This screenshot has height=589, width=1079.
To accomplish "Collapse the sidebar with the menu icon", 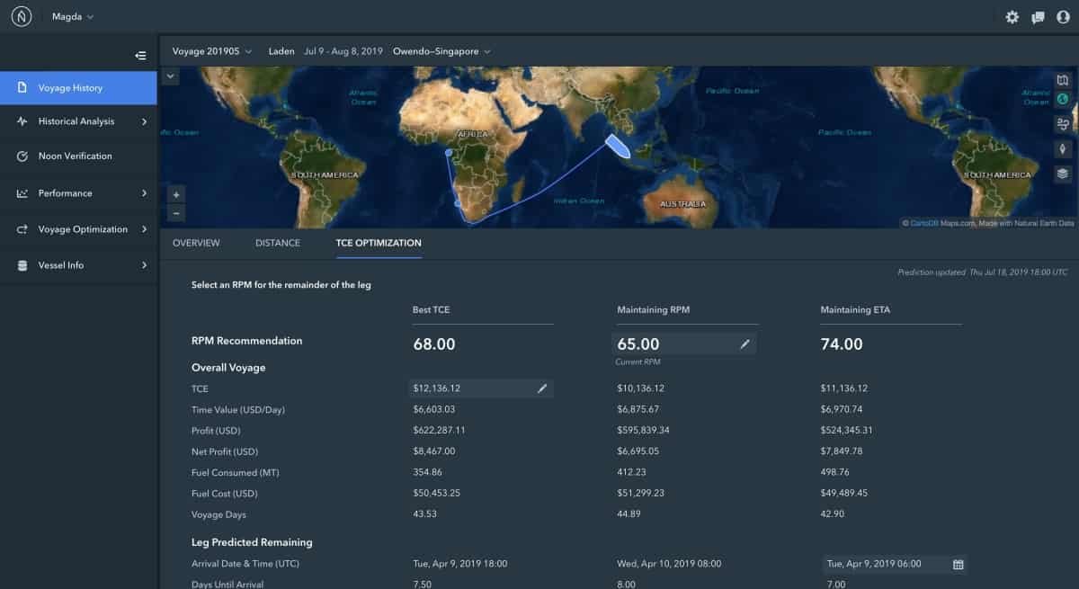I will point(140,56).
